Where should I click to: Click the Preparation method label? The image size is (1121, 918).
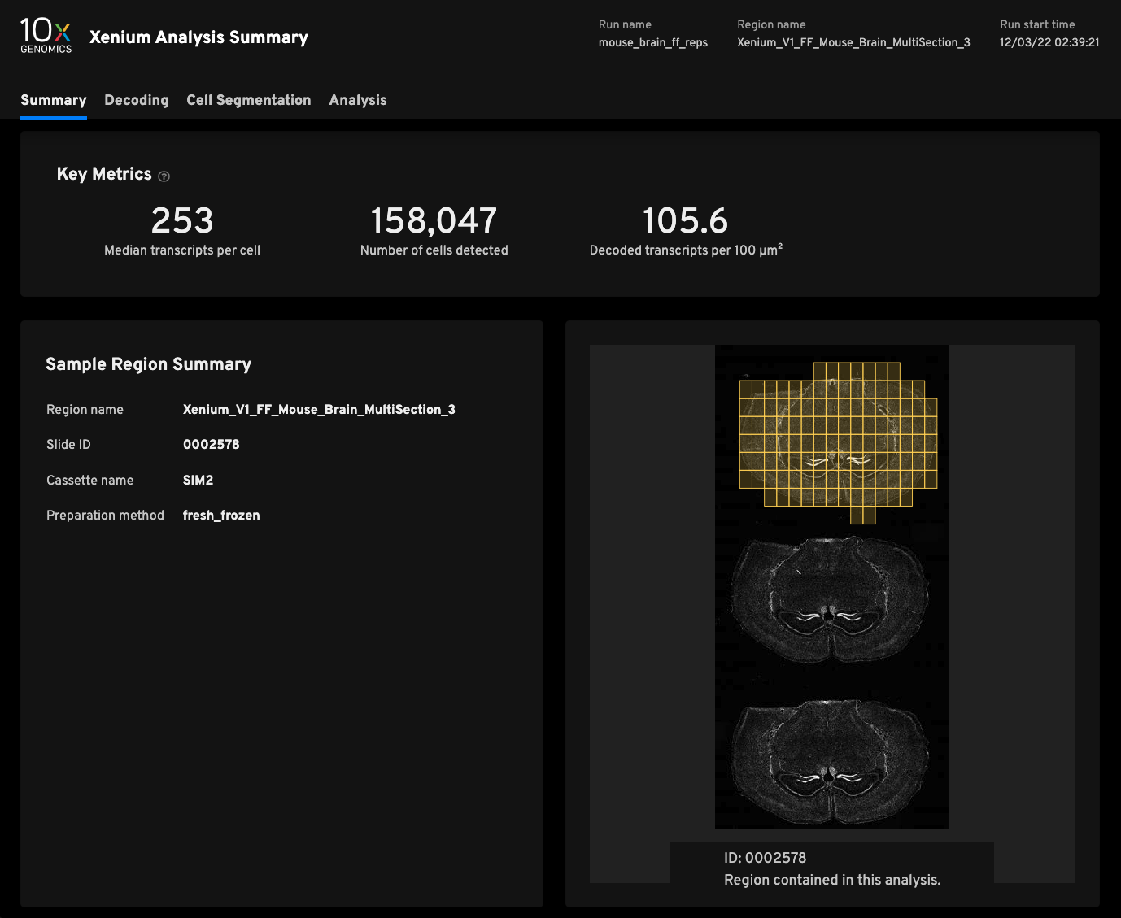(105, 516)
